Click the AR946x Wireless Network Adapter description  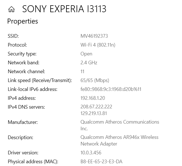tap(119, 137)
